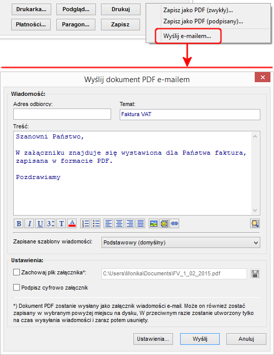Select Zapisz jako PDF (podpisany) entry

pyautogui.click(x=203, y=21)
